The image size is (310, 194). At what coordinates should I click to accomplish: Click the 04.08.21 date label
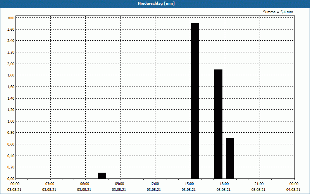click(293, 190)
